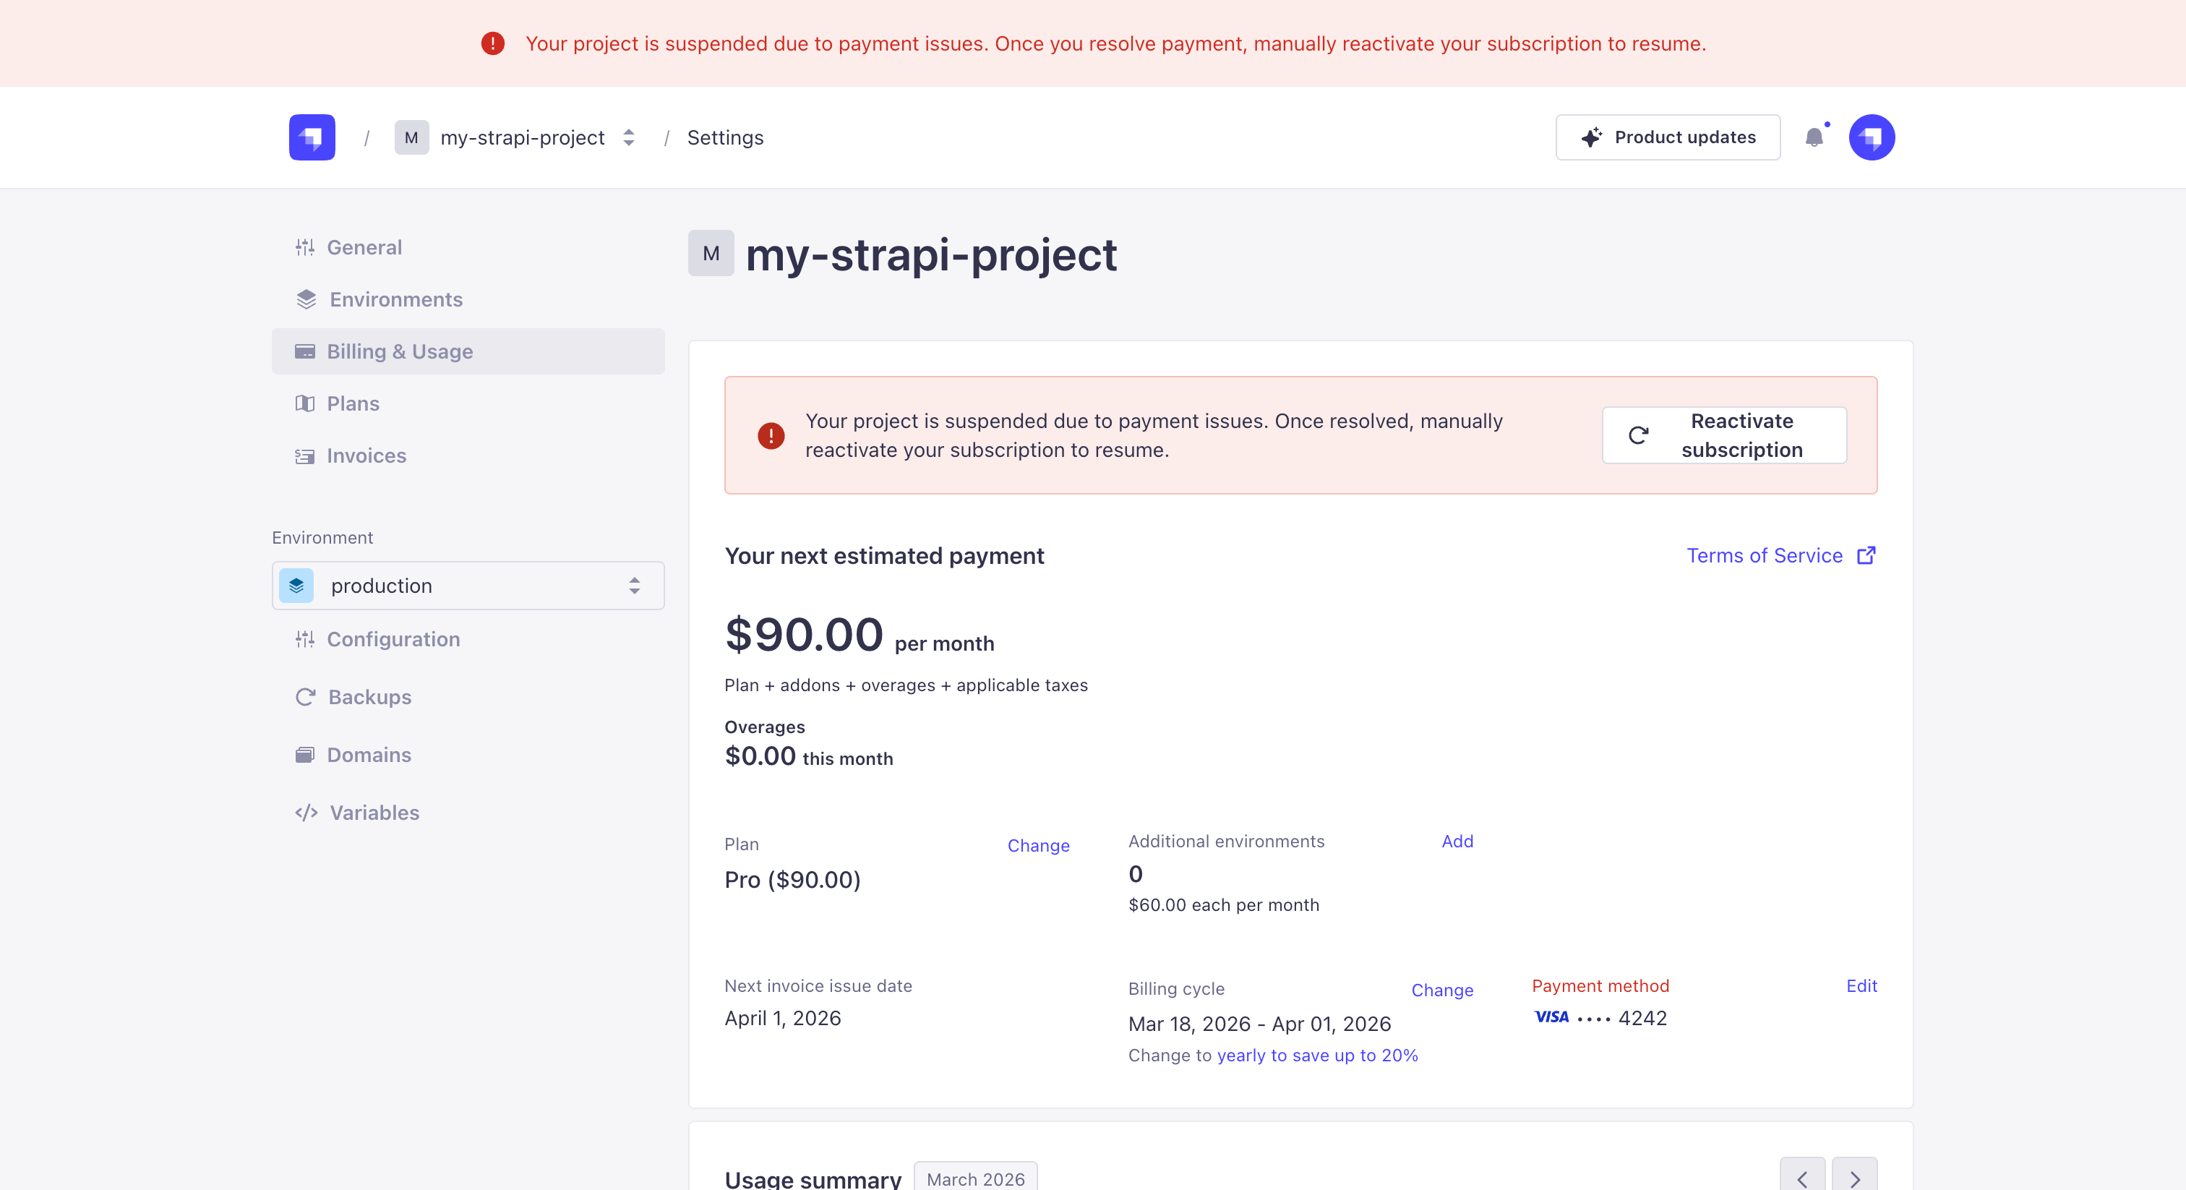Click Reactivate subscription button
Viewport: 2186px width, 1190px height.
(x=1723, y=435)
